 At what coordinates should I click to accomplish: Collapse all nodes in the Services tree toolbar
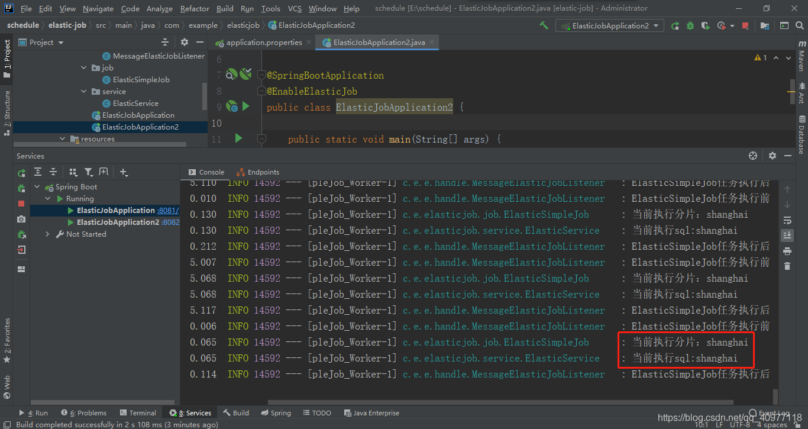pos(53,172)
